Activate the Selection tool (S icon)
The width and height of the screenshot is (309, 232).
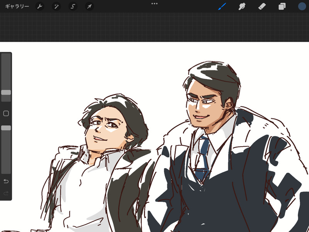[x=73, y=7]
